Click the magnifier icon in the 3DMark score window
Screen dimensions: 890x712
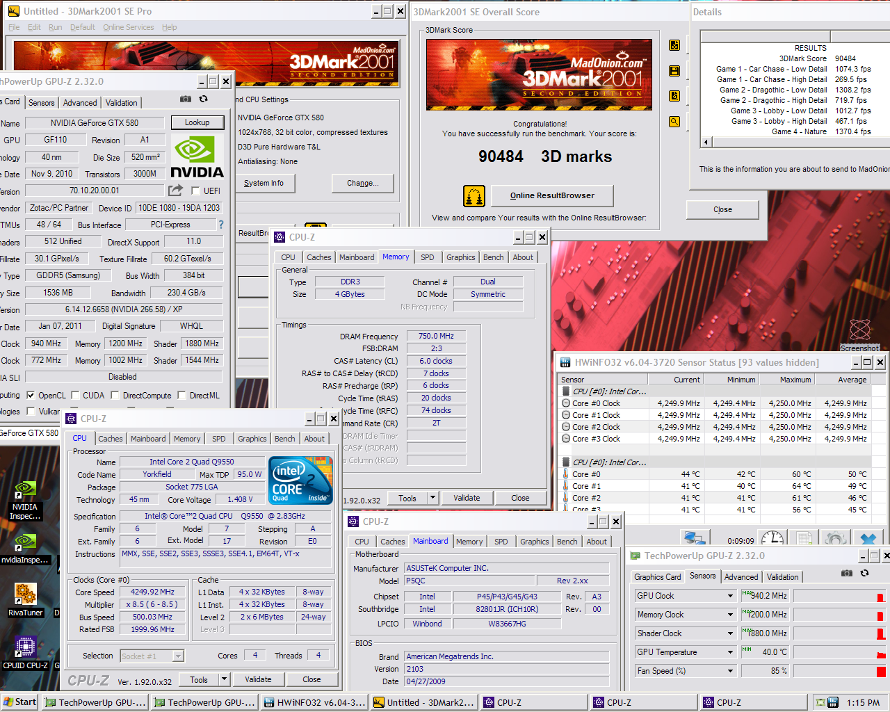click(x=674, y=122)
